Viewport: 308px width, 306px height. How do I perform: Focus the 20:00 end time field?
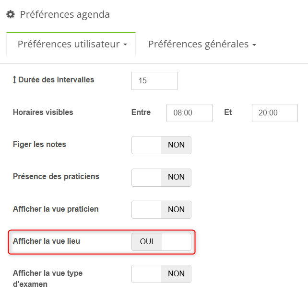click(274, 113)
